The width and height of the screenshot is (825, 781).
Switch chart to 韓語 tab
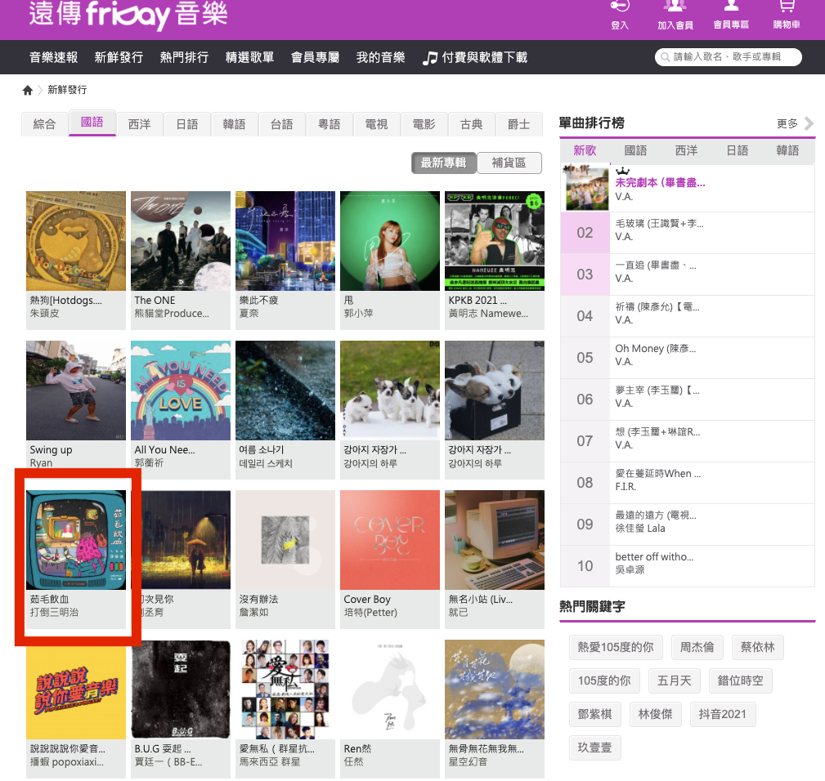[787, 150]
